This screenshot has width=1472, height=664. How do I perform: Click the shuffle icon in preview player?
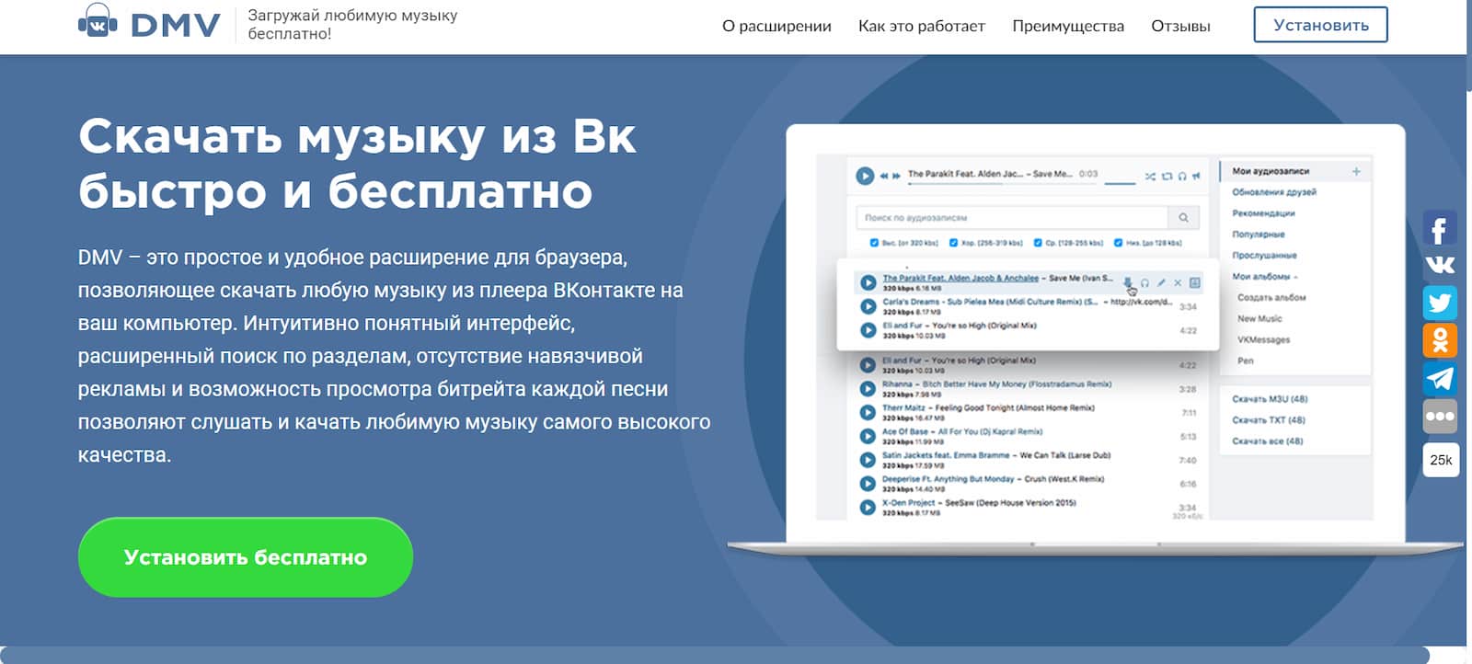[x=1150, y=176]
